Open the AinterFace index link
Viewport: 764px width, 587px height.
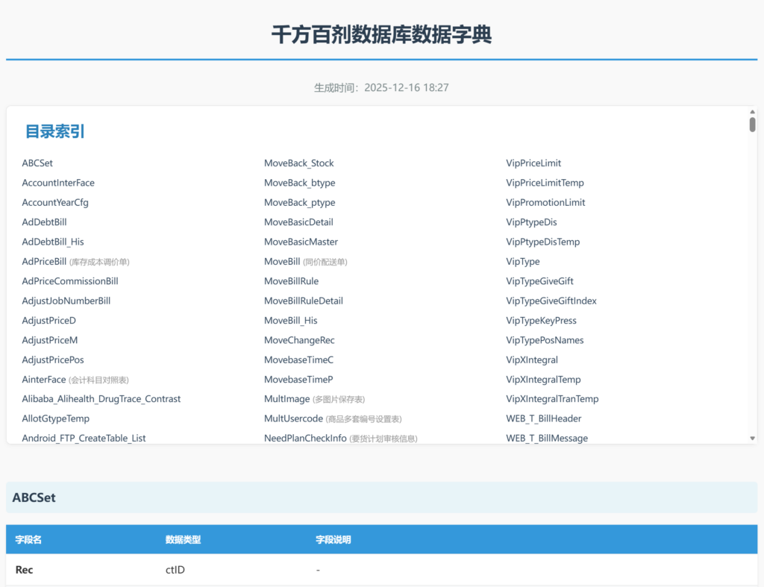(44, 380)
